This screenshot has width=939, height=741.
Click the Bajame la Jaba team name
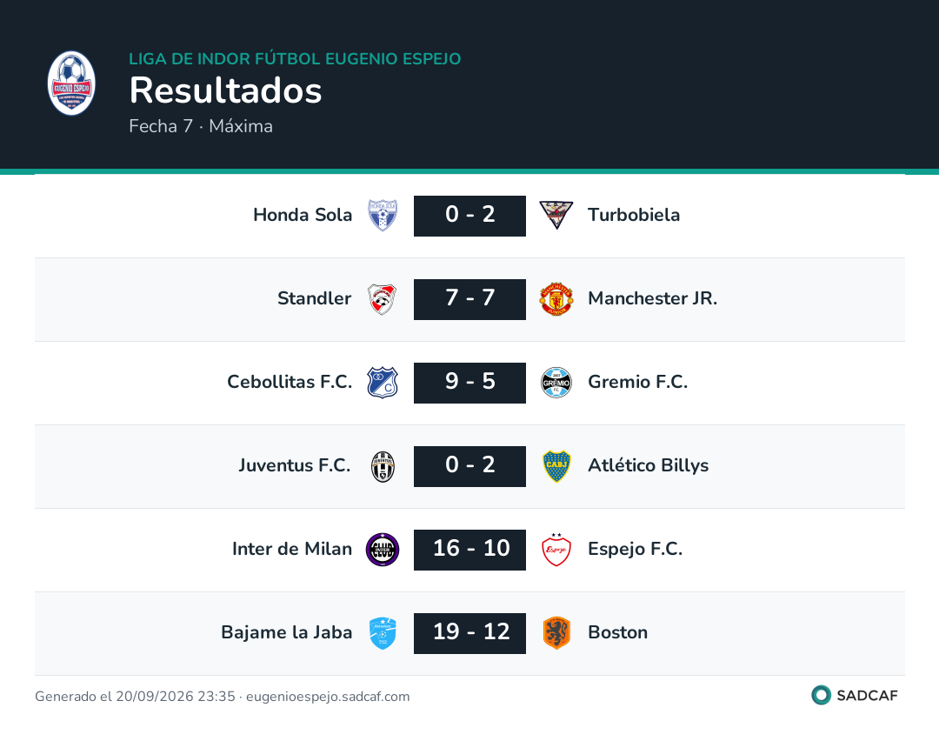click(x=286, y=632)
